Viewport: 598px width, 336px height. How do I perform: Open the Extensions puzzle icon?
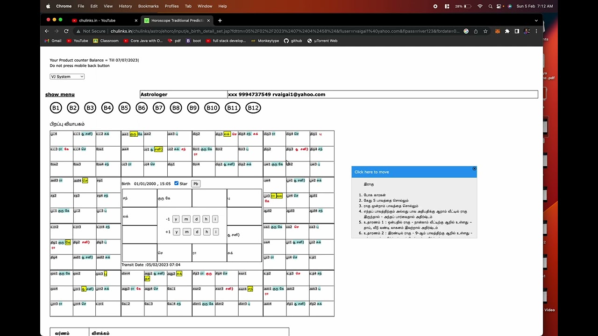pos(507,31)
